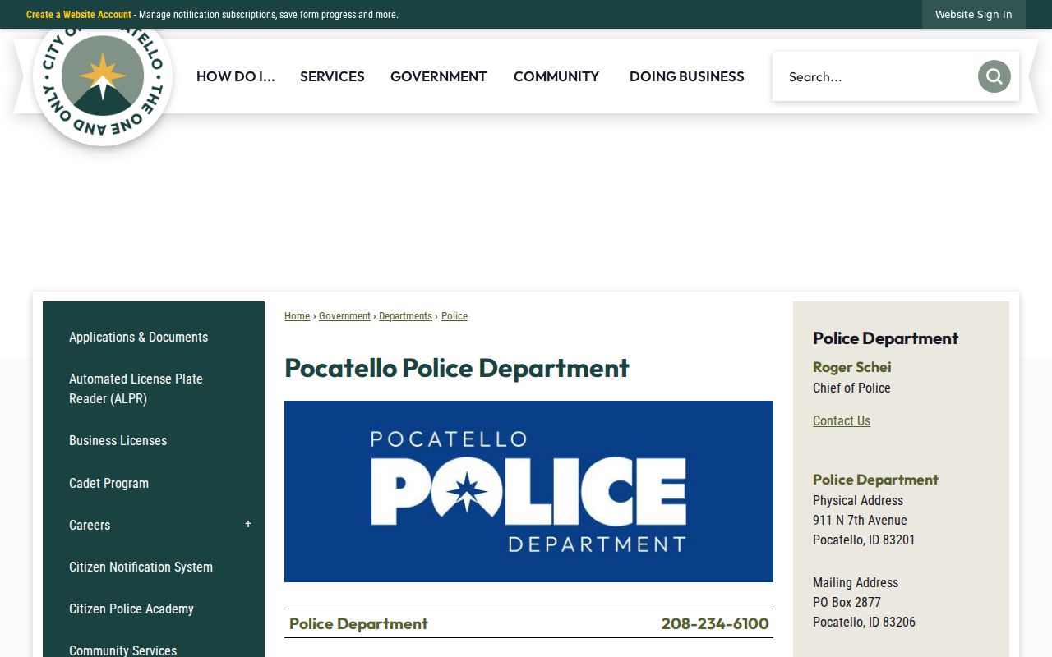
Task: Click the Pocatello, ID 83206 text
Action: (x=864, y=622)
